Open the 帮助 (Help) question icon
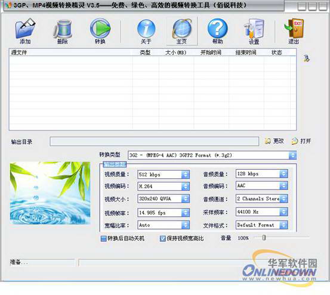Image resolution: width=330 pixels, height=295 pixels. pos(218,29)
